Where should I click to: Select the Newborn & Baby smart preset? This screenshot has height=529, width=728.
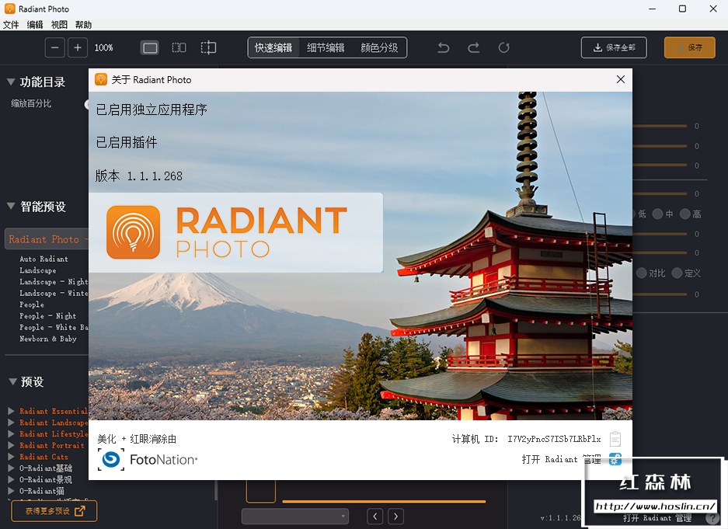pyautogui.click(x=48, y=338)
